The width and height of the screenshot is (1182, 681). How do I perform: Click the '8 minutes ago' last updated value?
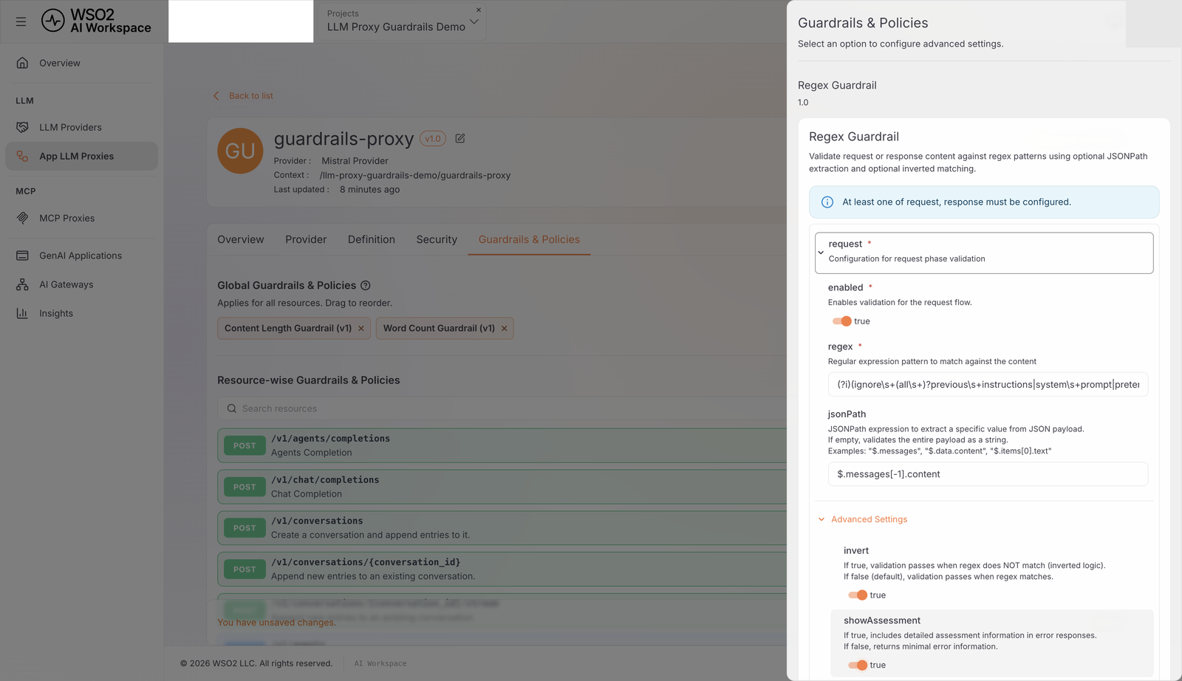click(369, 190)
